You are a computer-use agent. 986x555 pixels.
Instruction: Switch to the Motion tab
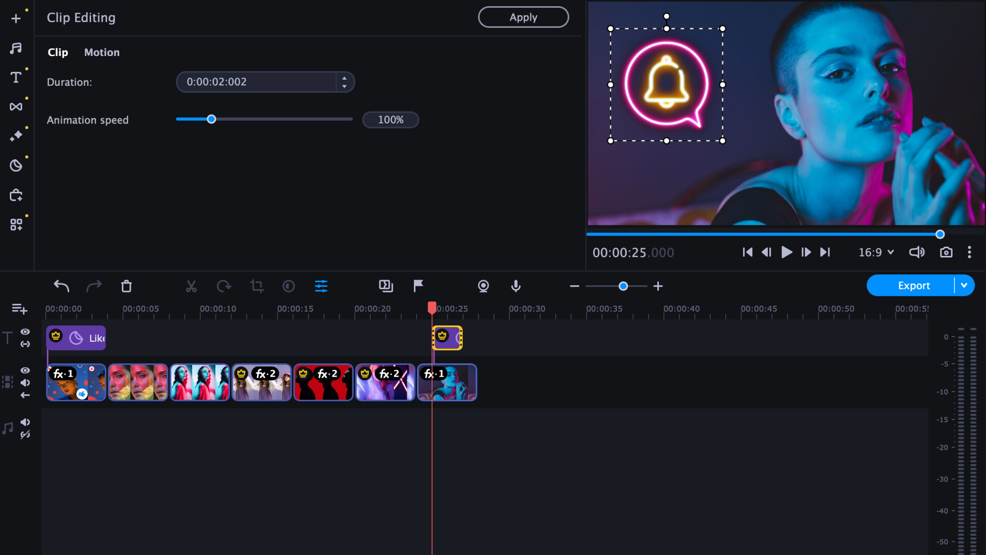102,52
